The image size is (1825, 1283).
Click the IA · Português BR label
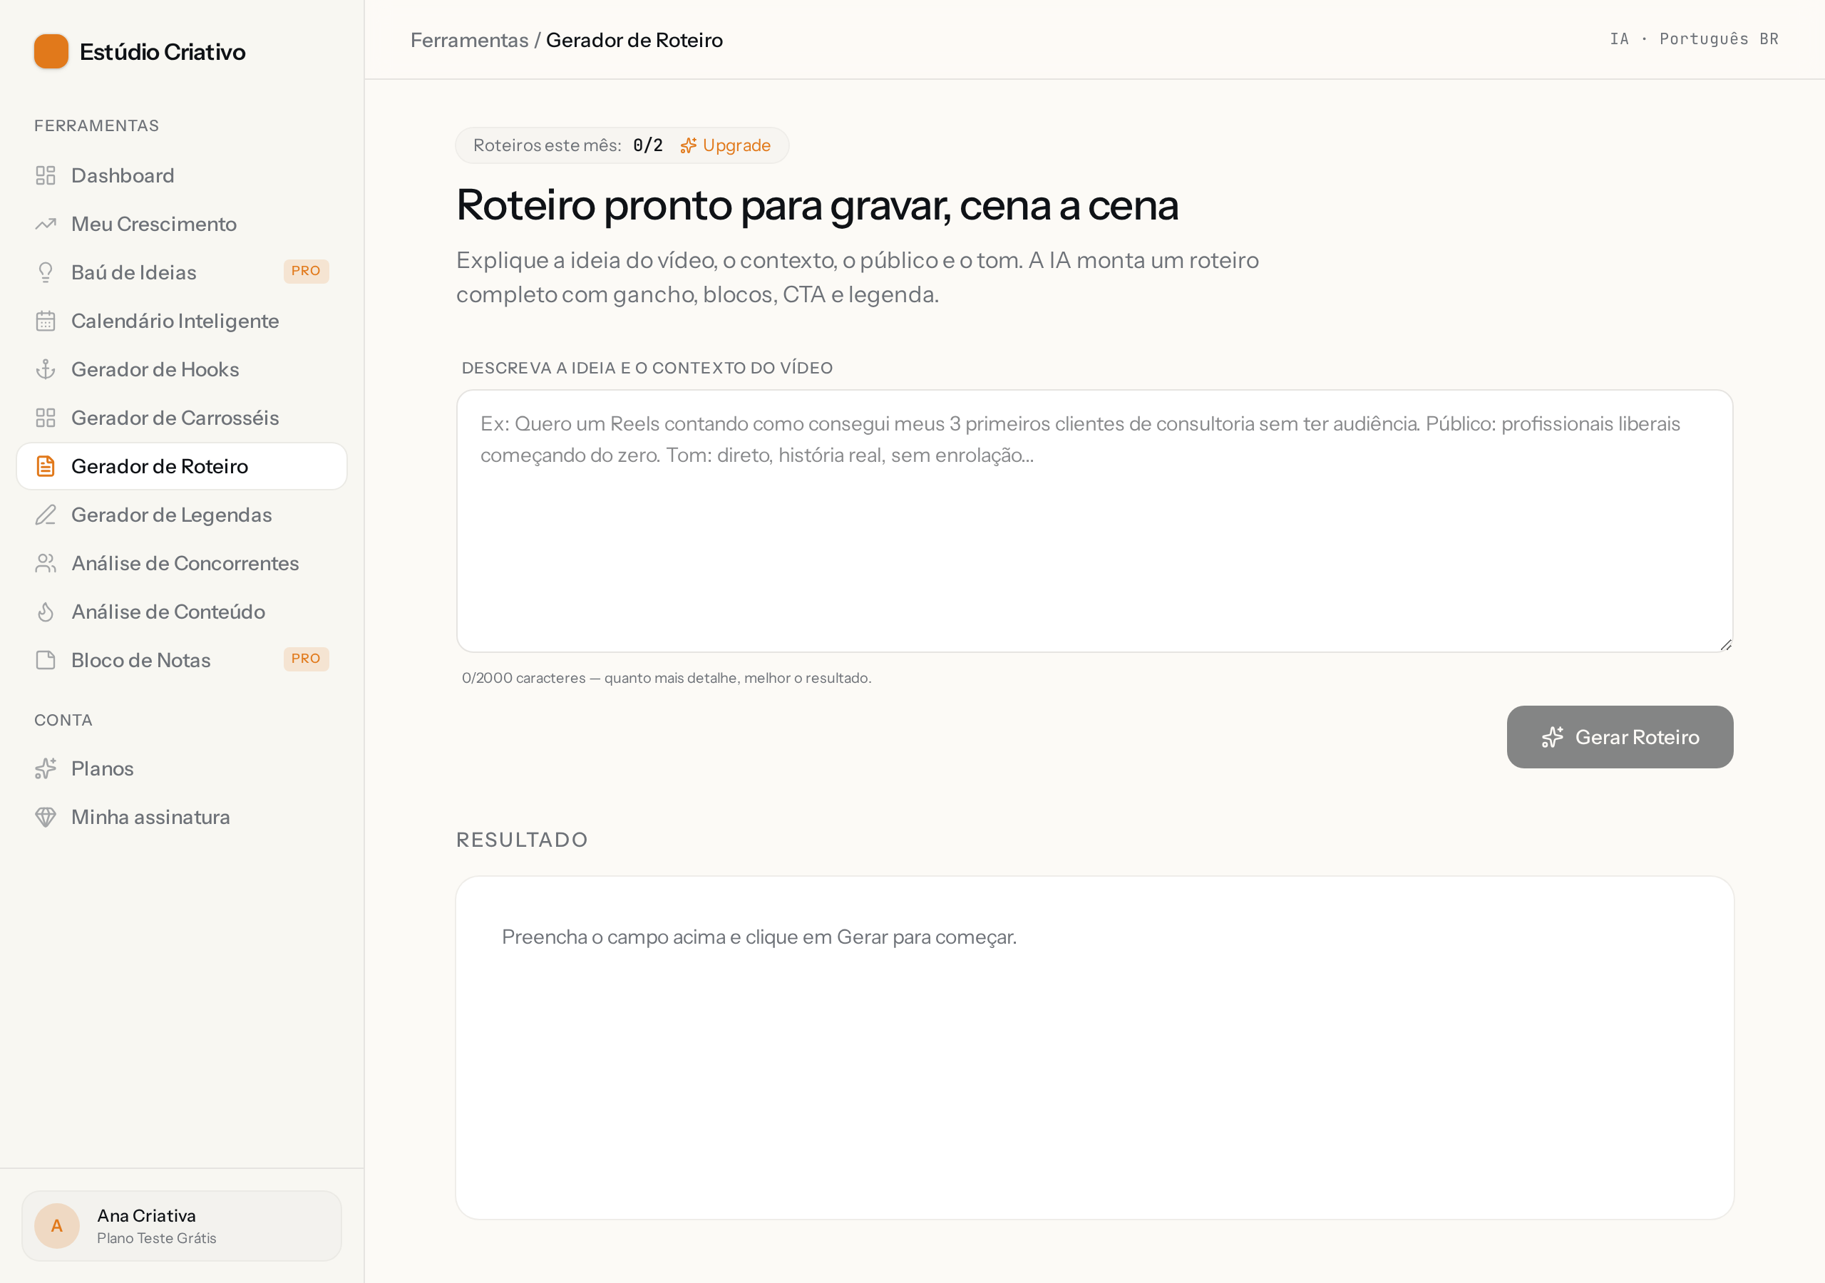[1694, 39]
